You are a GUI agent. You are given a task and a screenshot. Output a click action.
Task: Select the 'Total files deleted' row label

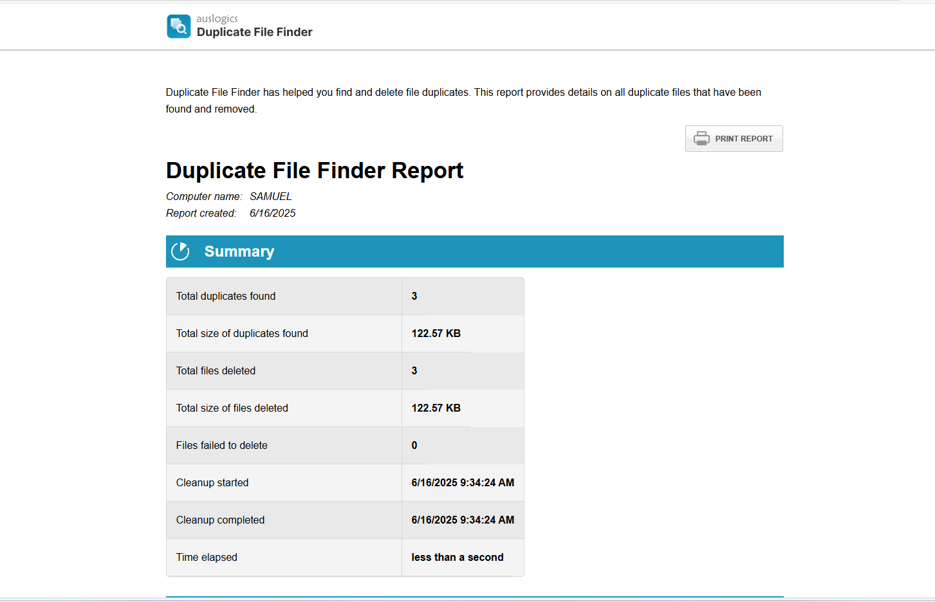[216, 370]
